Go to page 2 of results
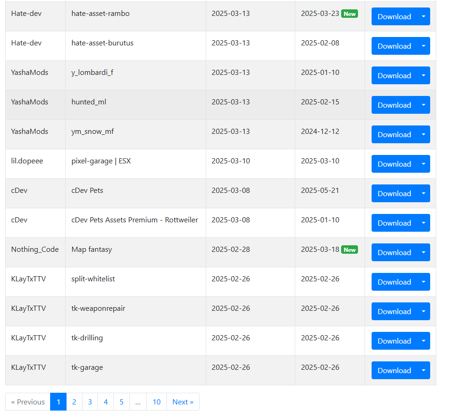 75,402
